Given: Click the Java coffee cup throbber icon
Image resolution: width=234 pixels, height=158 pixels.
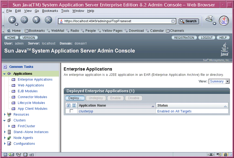Looking at the screenshot, I should tap(224, 21).
